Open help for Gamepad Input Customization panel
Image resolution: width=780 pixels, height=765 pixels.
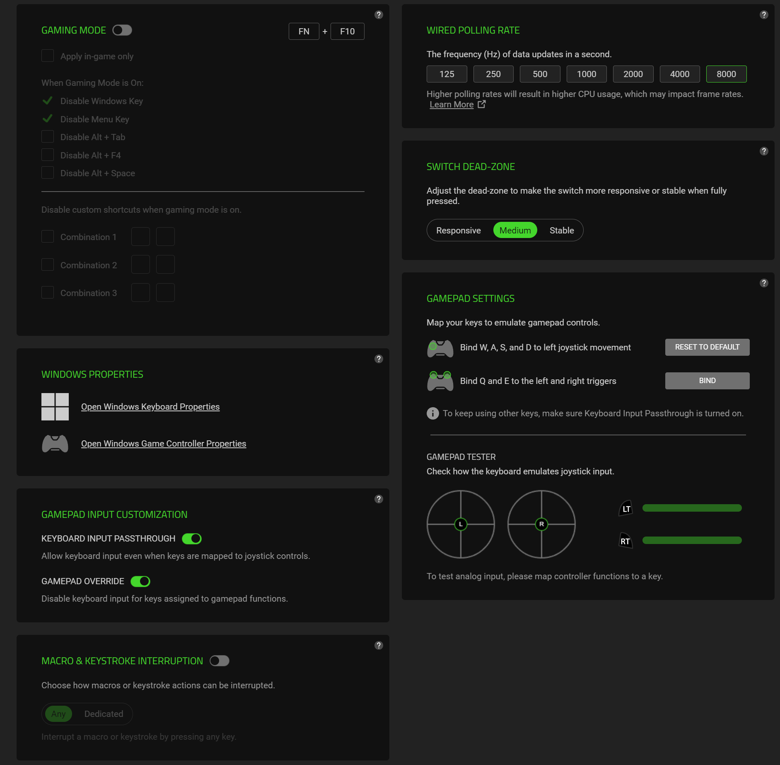pos(379,499)
